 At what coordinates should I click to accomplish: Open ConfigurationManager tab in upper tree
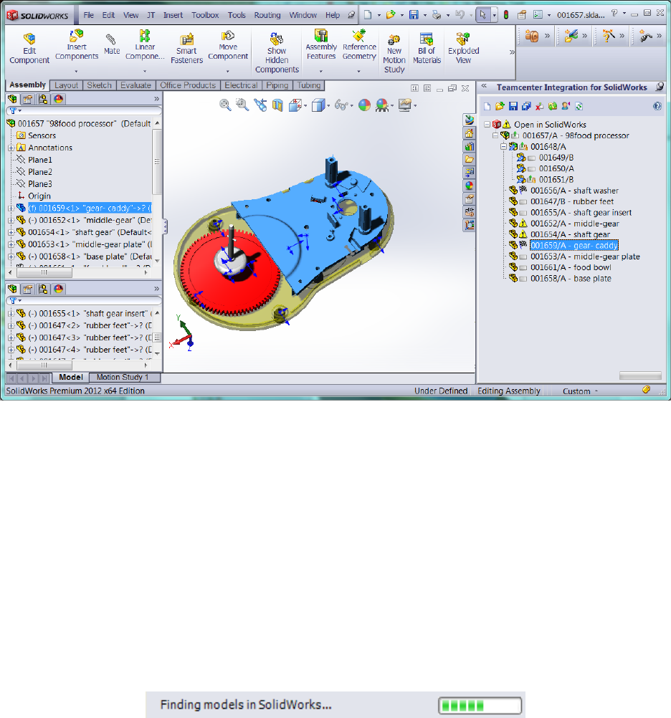coord(43,99)
